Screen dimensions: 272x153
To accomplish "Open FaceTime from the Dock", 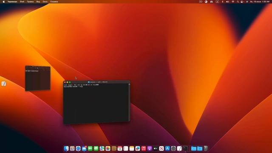I will click(x=90, y=148).
